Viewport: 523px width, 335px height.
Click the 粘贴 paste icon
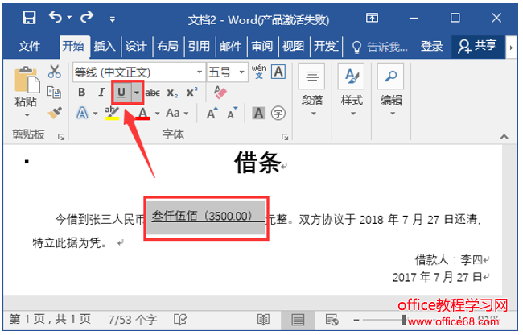27,80
